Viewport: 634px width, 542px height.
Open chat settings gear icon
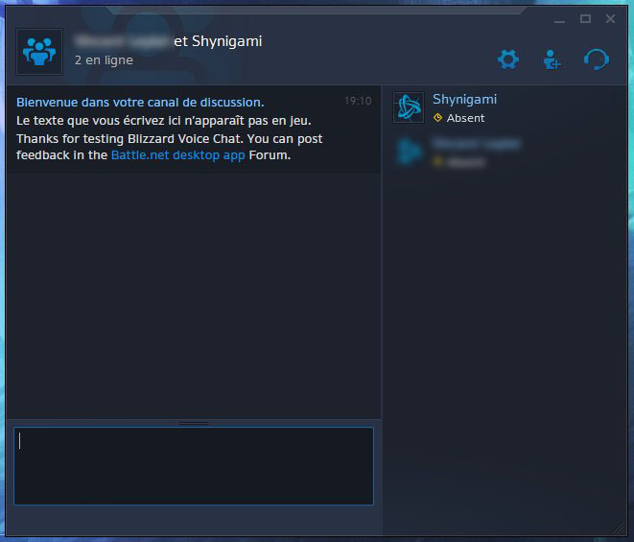click(x=508, y=59)
